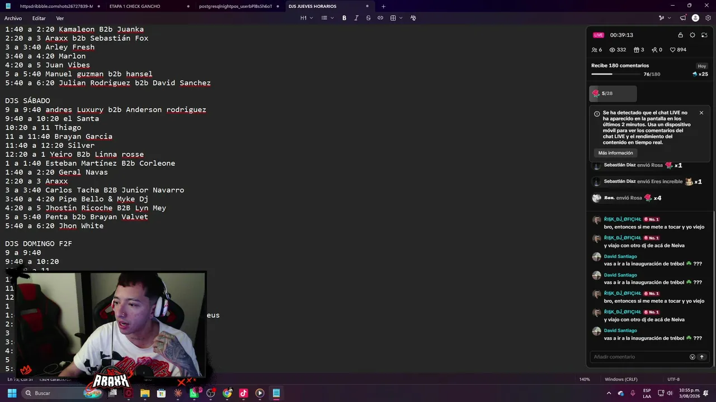Click the webcam overlay thumbnail
Viewport: 716px width, 402px height.
coord(111,325)
